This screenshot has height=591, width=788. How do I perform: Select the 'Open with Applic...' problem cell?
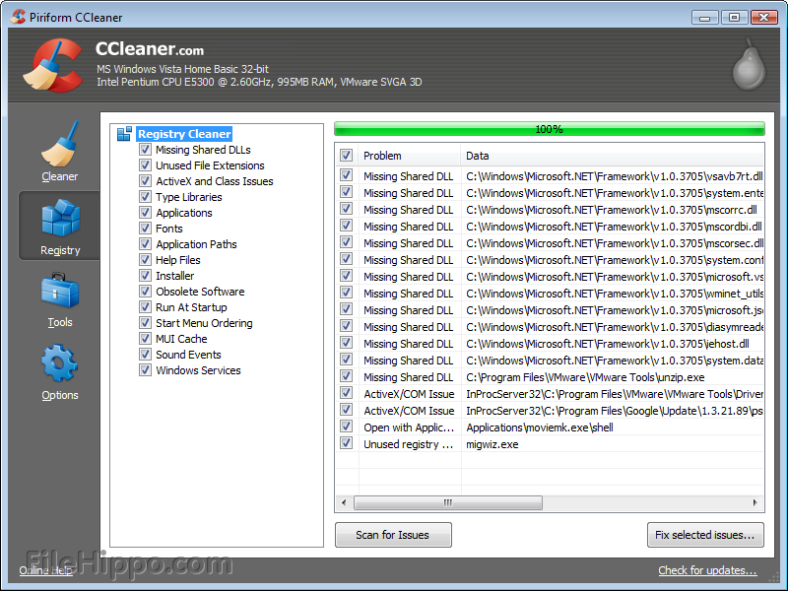409,427
